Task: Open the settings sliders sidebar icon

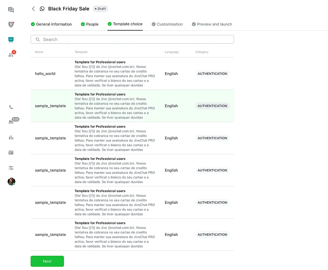Action: click(x=11, y=168)
